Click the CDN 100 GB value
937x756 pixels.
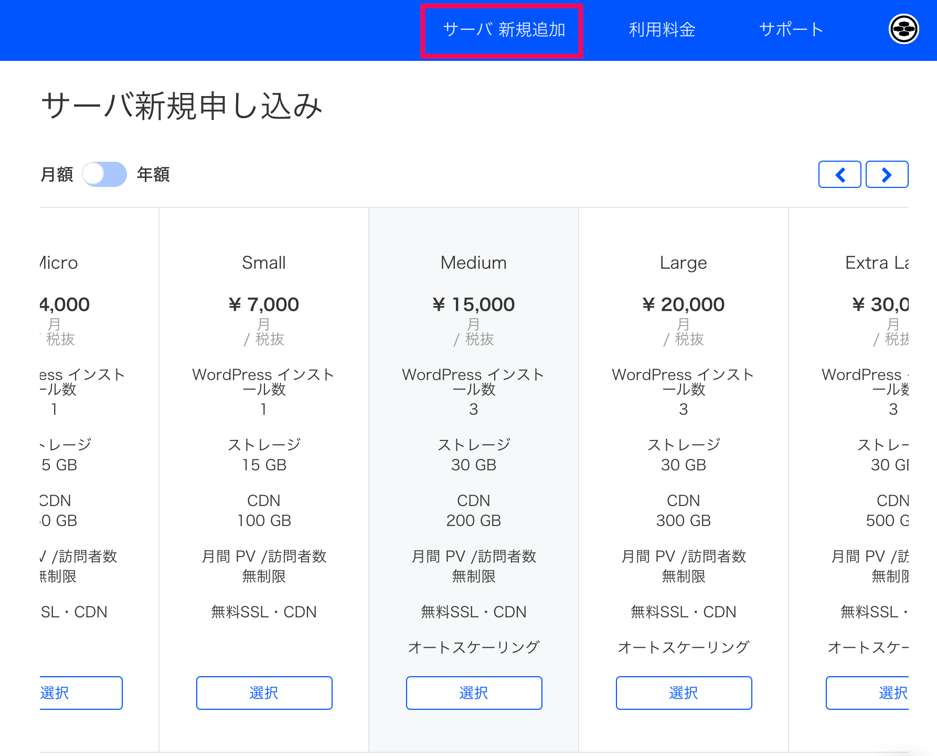[264, 521]
